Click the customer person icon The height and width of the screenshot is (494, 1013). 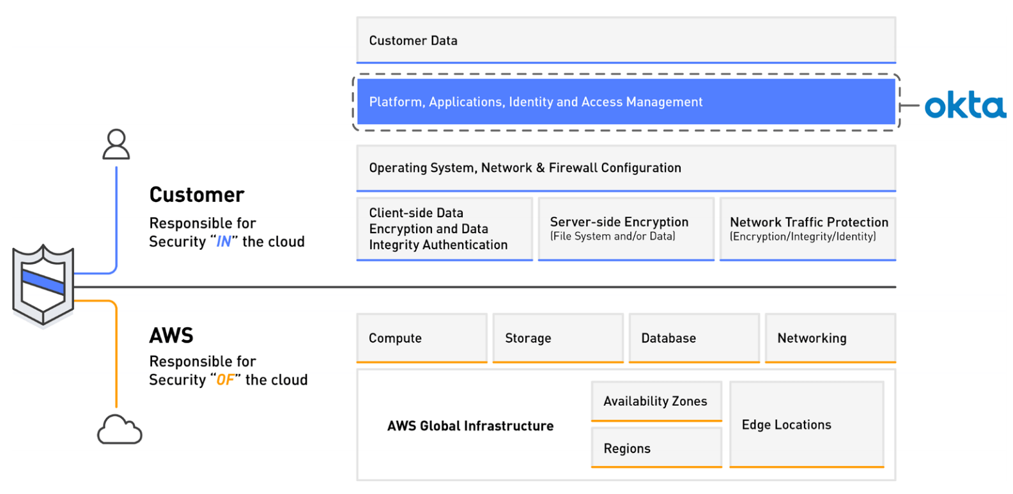coord(116,144)
